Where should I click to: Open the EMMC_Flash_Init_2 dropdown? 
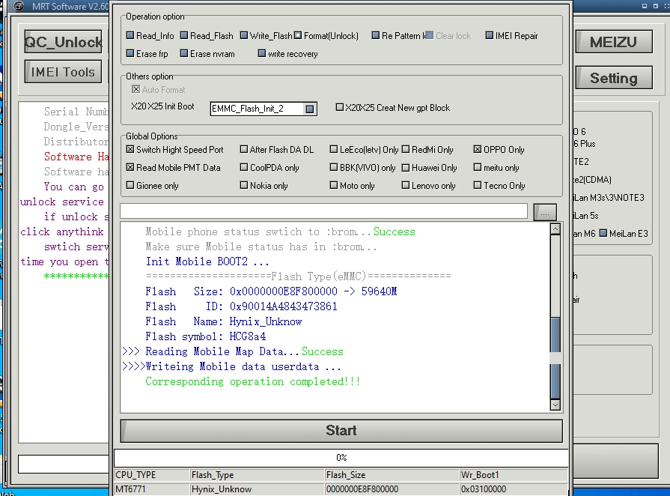(x=310, y=109)
